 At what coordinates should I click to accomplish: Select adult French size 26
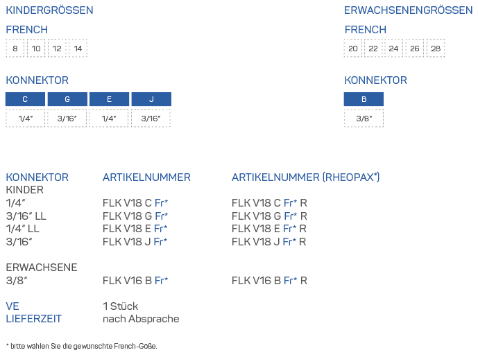click(415, 49)
